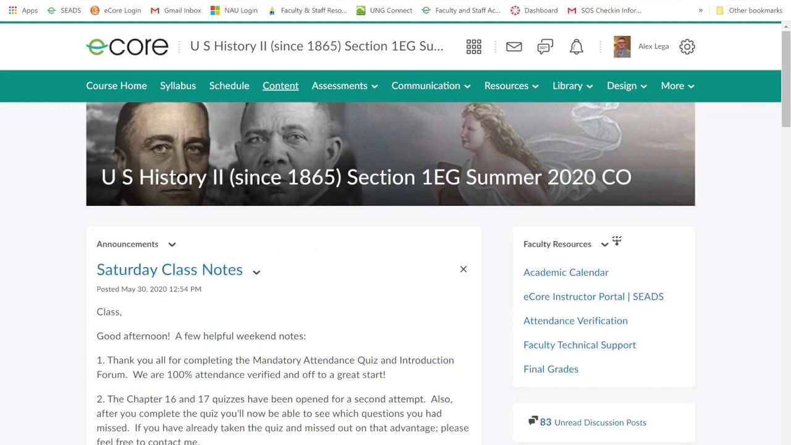
Task: Click the eCore logo
Action: pyautogui.click(x=127, y=47)
